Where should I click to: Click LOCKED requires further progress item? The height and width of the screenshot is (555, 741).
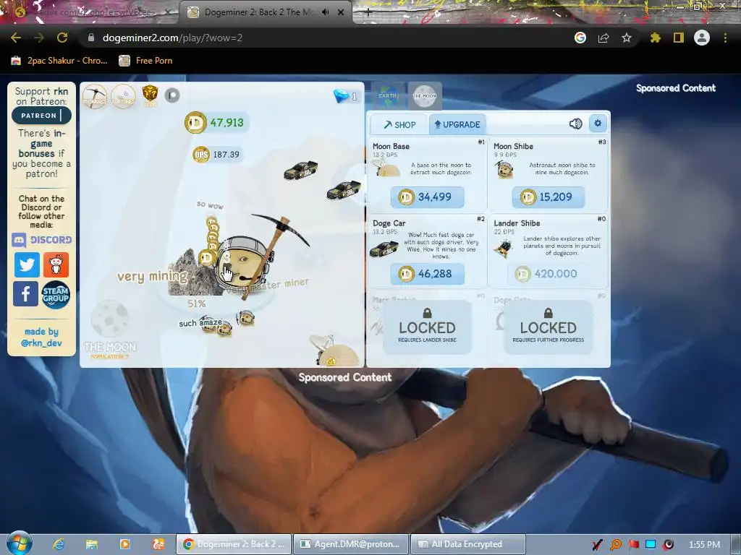pos(549,327)
